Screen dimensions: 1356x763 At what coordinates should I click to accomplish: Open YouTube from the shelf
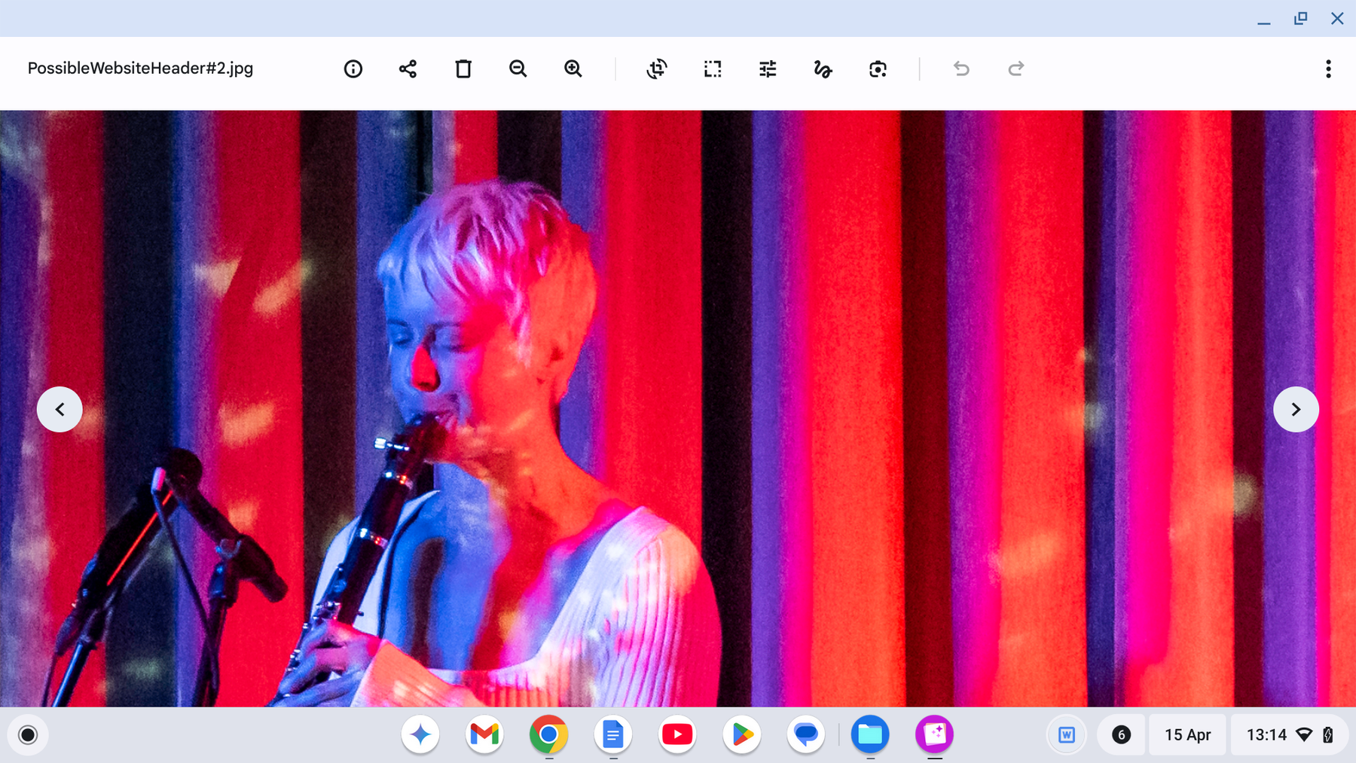[677, 734]
